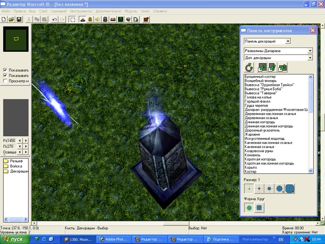The height and width of the screenshot is (244, 325).
Task: Select the largest brush size 8
Action: pos(290,189)
